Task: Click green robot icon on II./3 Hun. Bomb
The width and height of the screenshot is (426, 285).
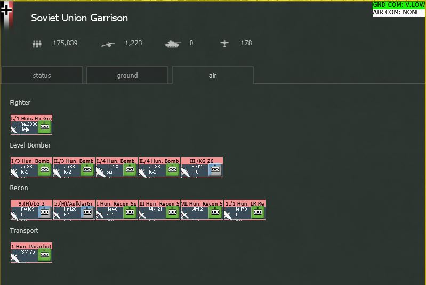Action: [87, 169]
